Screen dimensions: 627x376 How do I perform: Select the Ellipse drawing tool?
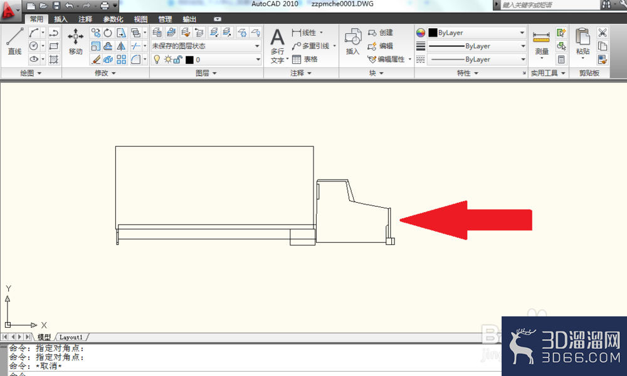34,59
